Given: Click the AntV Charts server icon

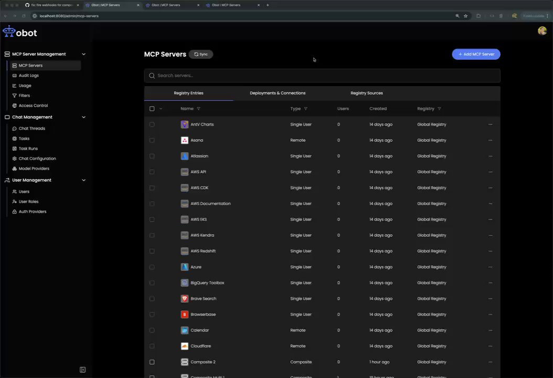Looking at the screenshot, I should (x=185, y=124).
